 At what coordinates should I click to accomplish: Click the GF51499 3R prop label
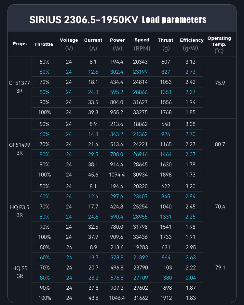[x=20, y=149]
